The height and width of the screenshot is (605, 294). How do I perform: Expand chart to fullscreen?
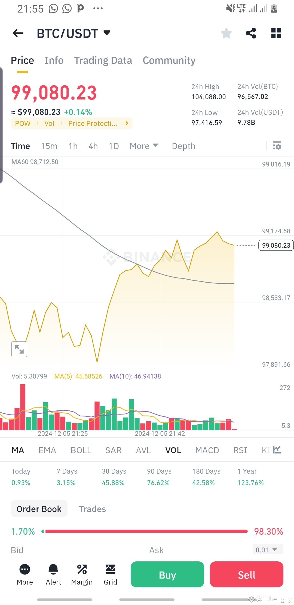point(19,349)
